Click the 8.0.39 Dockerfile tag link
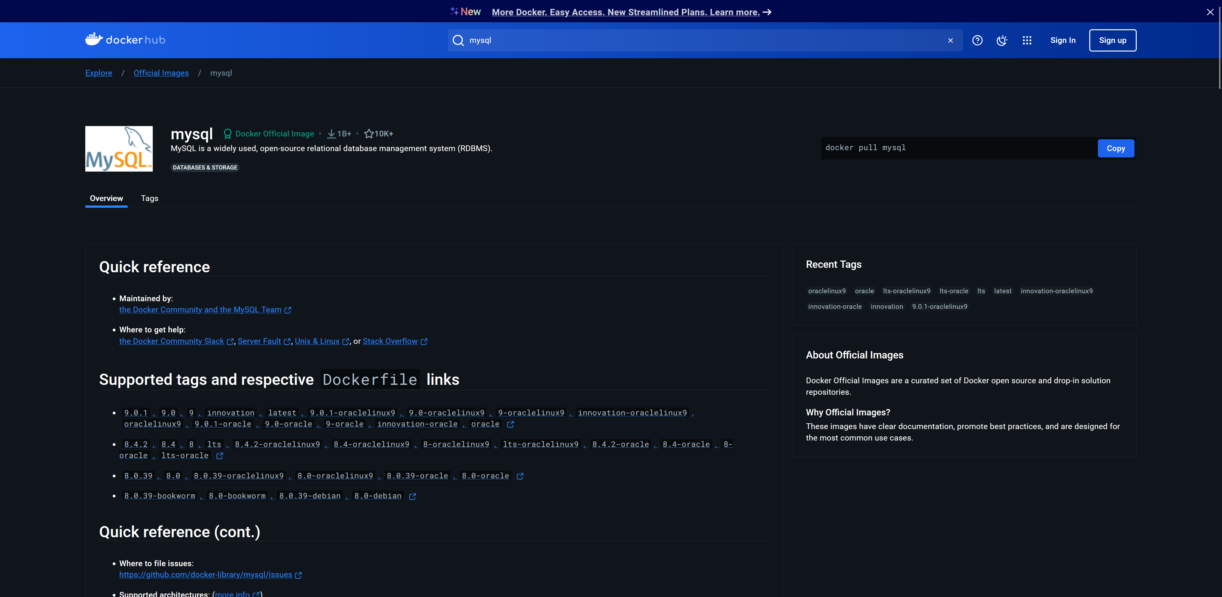 tap(138, 476)
